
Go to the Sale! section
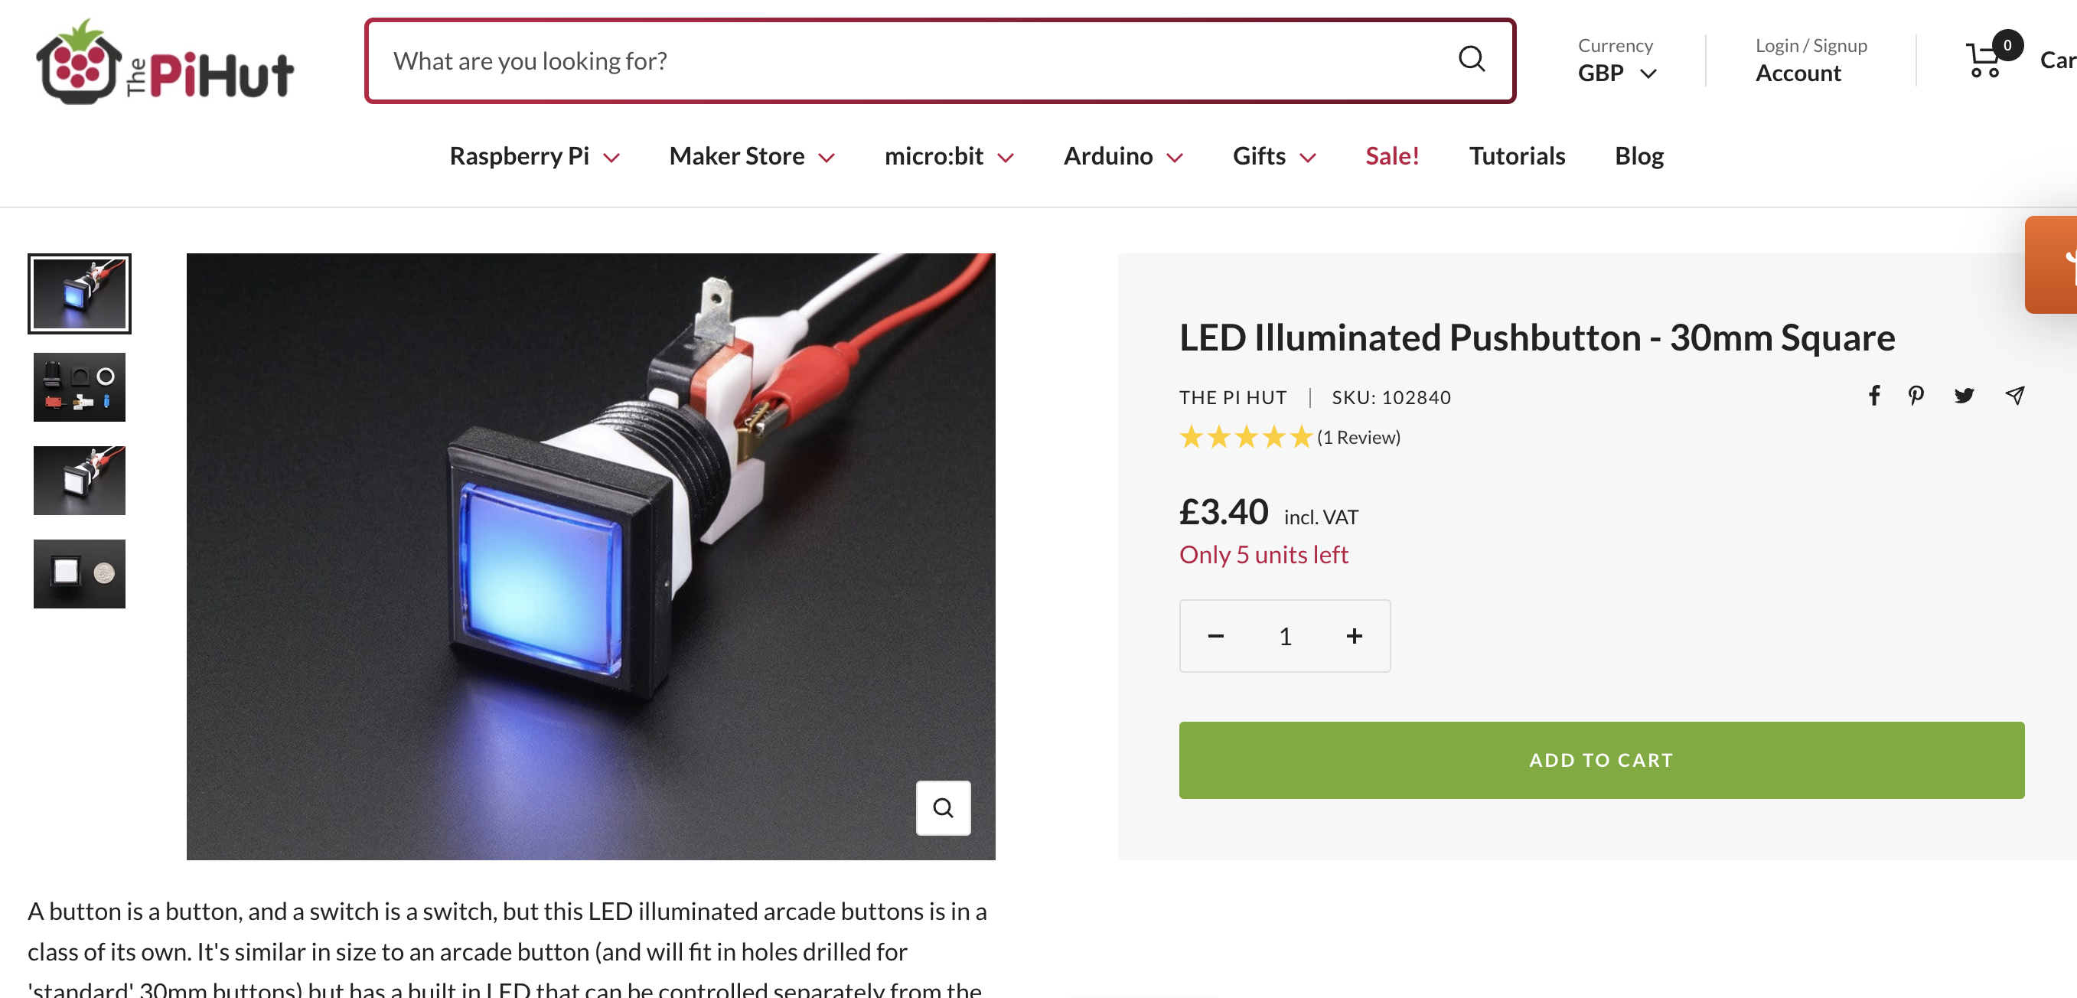pos(1391,156)
